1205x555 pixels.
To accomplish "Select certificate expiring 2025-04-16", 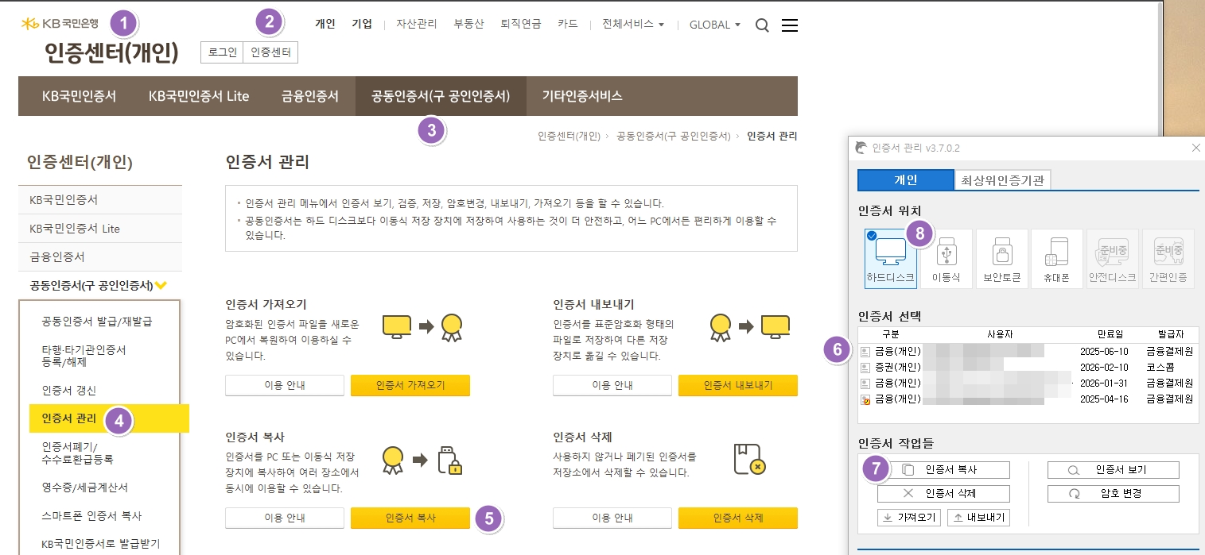I will coord(1028,399).
